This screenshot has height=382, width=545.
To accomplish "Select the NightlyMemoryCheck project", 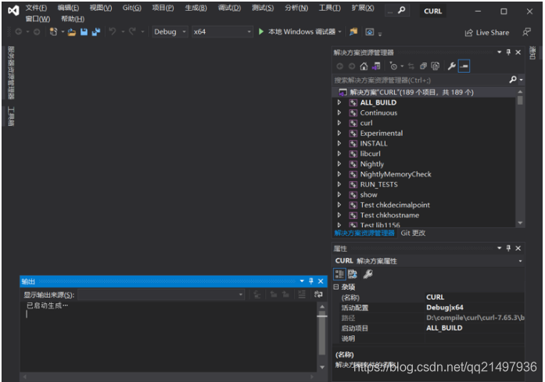I will [396, 174].
